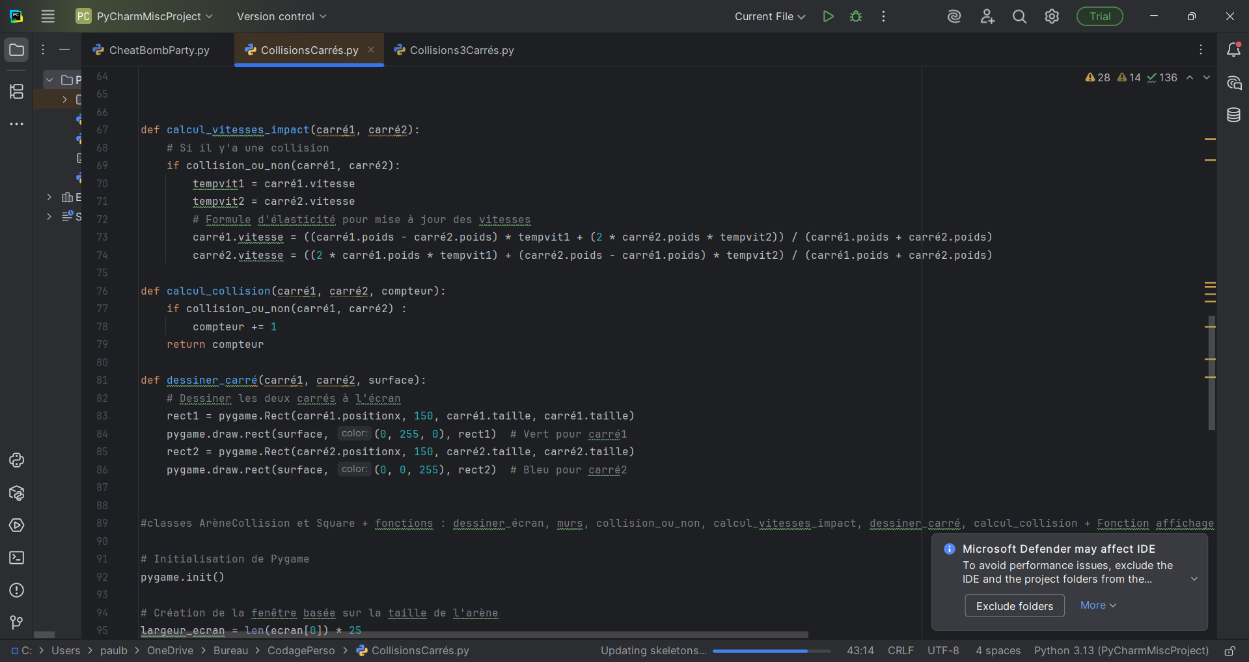Screen dimensions: 1249x662
Task: Open more run actions menu
Action: point(883,16)
